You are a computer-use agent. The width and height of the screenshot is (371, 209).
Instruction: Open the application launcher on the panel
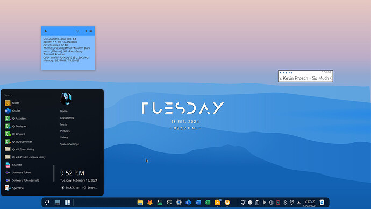click(47, 203)
